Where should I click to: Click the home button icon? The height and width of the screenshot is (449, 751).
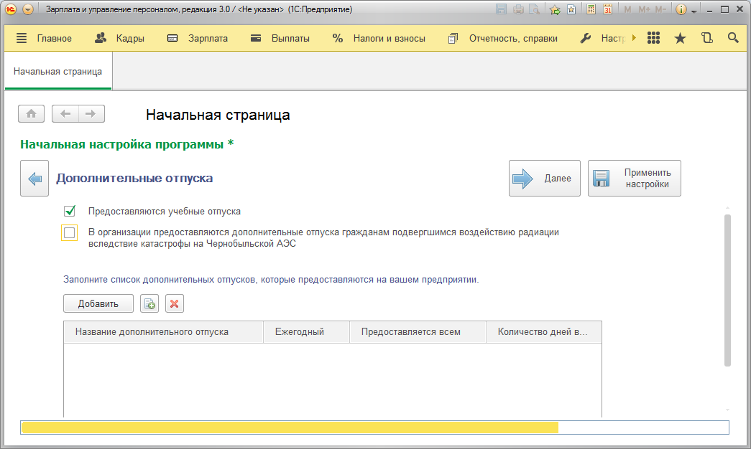point(32,113)
